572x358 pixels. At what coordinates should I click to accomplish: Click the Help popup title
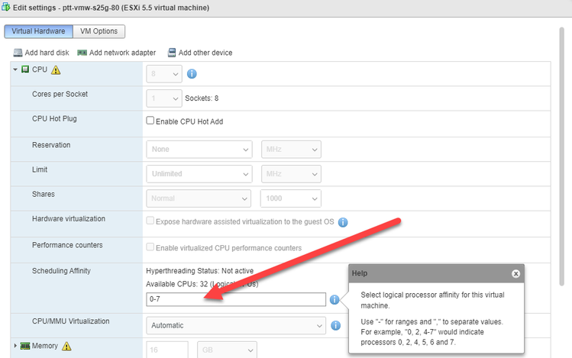coord(360,273)
